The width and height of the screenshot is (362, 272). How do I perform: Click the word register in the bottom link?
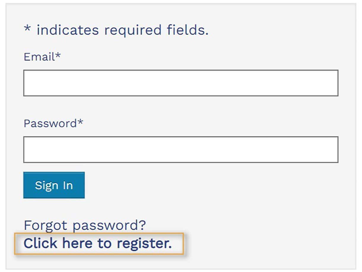(144, 244)
